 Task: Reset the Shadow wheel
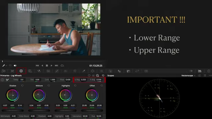(22, 86)
